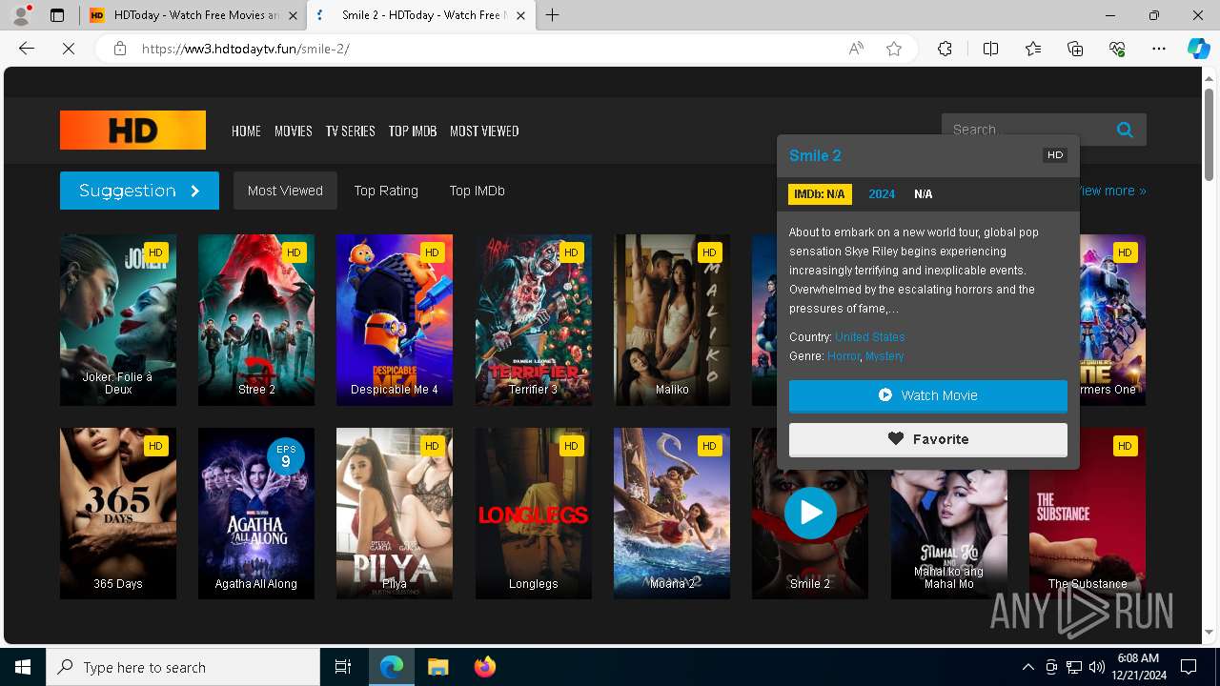Open the MOST VIEWED menu item
Viewport: 1220px width, 686px height.
point(484,131)
